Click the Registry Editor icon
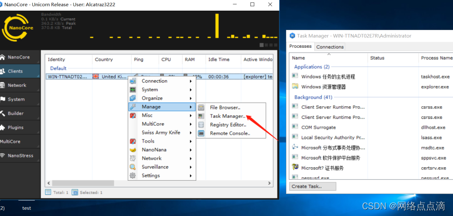Image resolution: width=453 pixels, height=216 pixels. [x=201, y=125]
